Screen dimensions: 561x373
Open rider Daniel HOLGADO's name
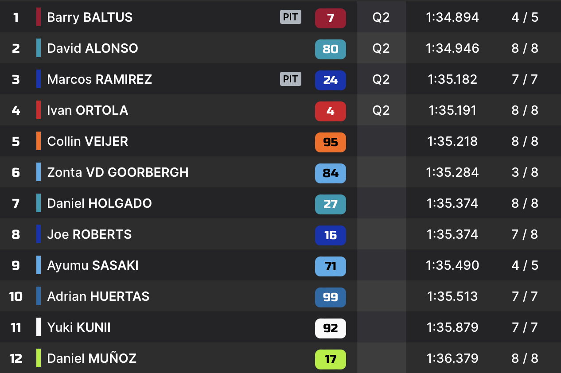click(99, 203)
